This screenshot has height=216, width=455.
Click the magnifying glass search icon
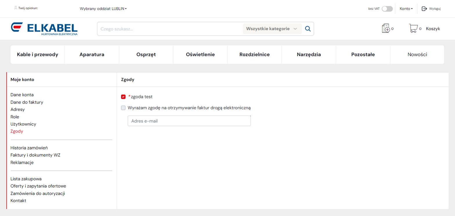[308, 29]
